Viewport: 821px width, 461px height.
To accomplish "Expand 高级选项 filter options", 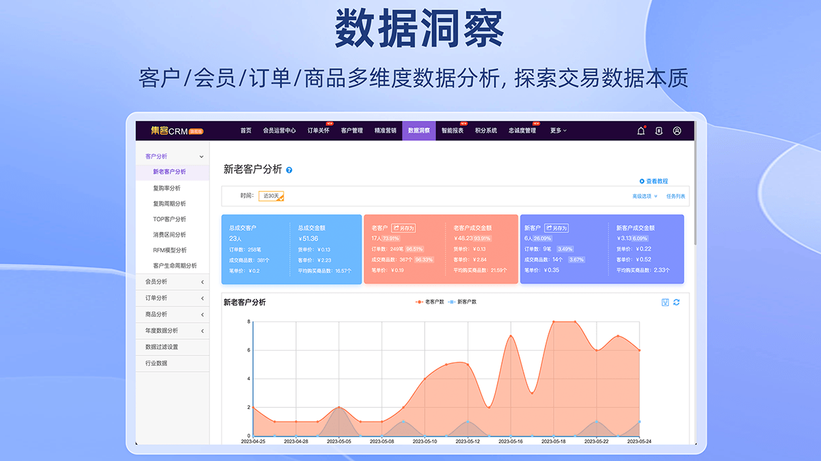I will (x=644, y=196).
